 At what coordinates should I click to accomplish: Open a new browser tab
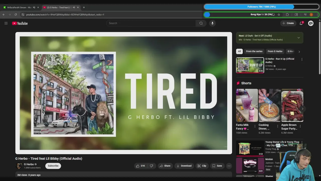(84, 7)
